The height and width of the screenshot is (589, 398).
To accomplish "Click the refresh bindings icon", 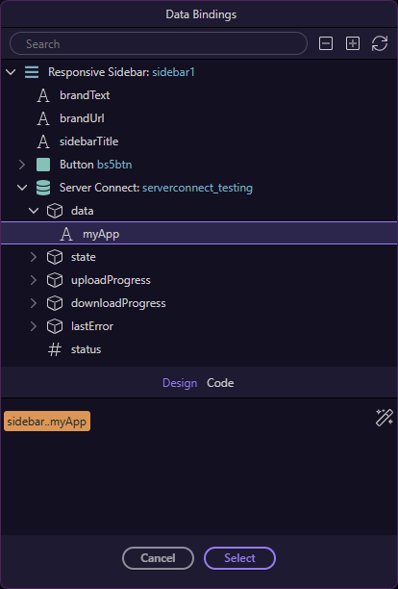I will 380,43.
